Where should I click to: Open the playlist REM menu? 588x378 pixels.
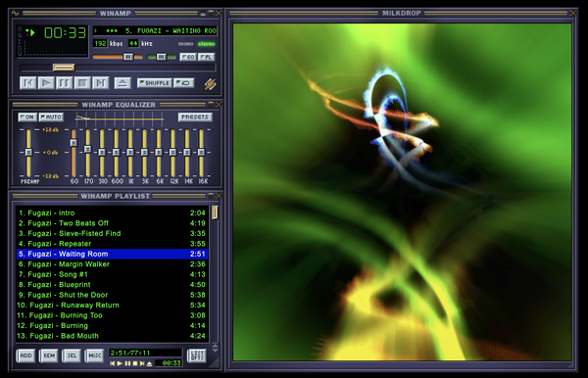[49, 355]
